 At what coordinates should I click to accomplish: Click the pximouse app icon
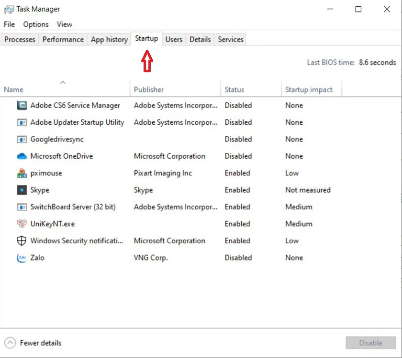click(22, 173)
